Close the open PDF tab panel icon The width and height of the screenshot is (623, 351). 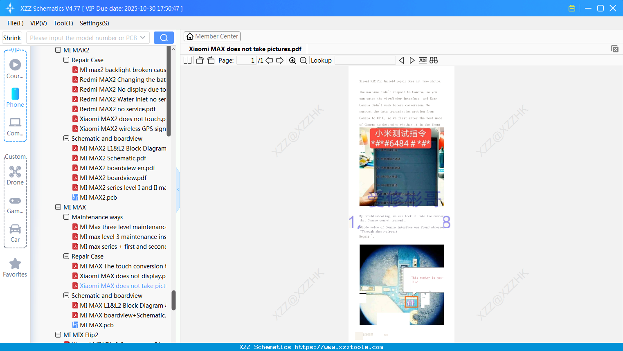point(615,49)
